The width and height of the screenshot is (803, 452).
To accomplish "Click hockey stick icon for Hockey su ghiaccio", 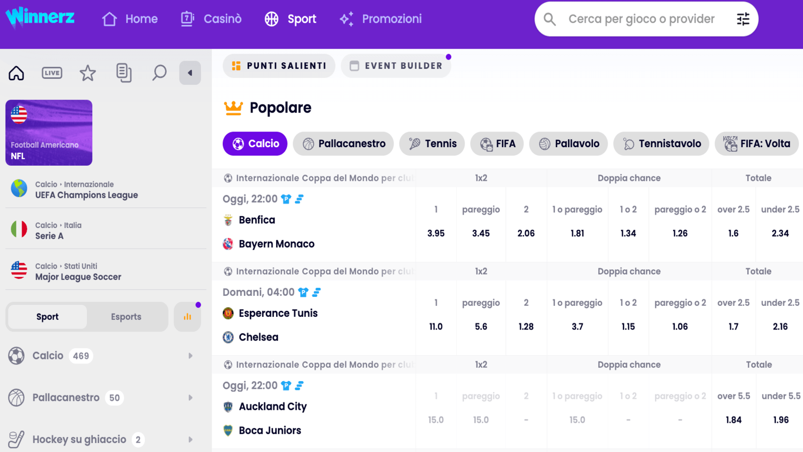I will pyautogui.click(x=17, y=439).
